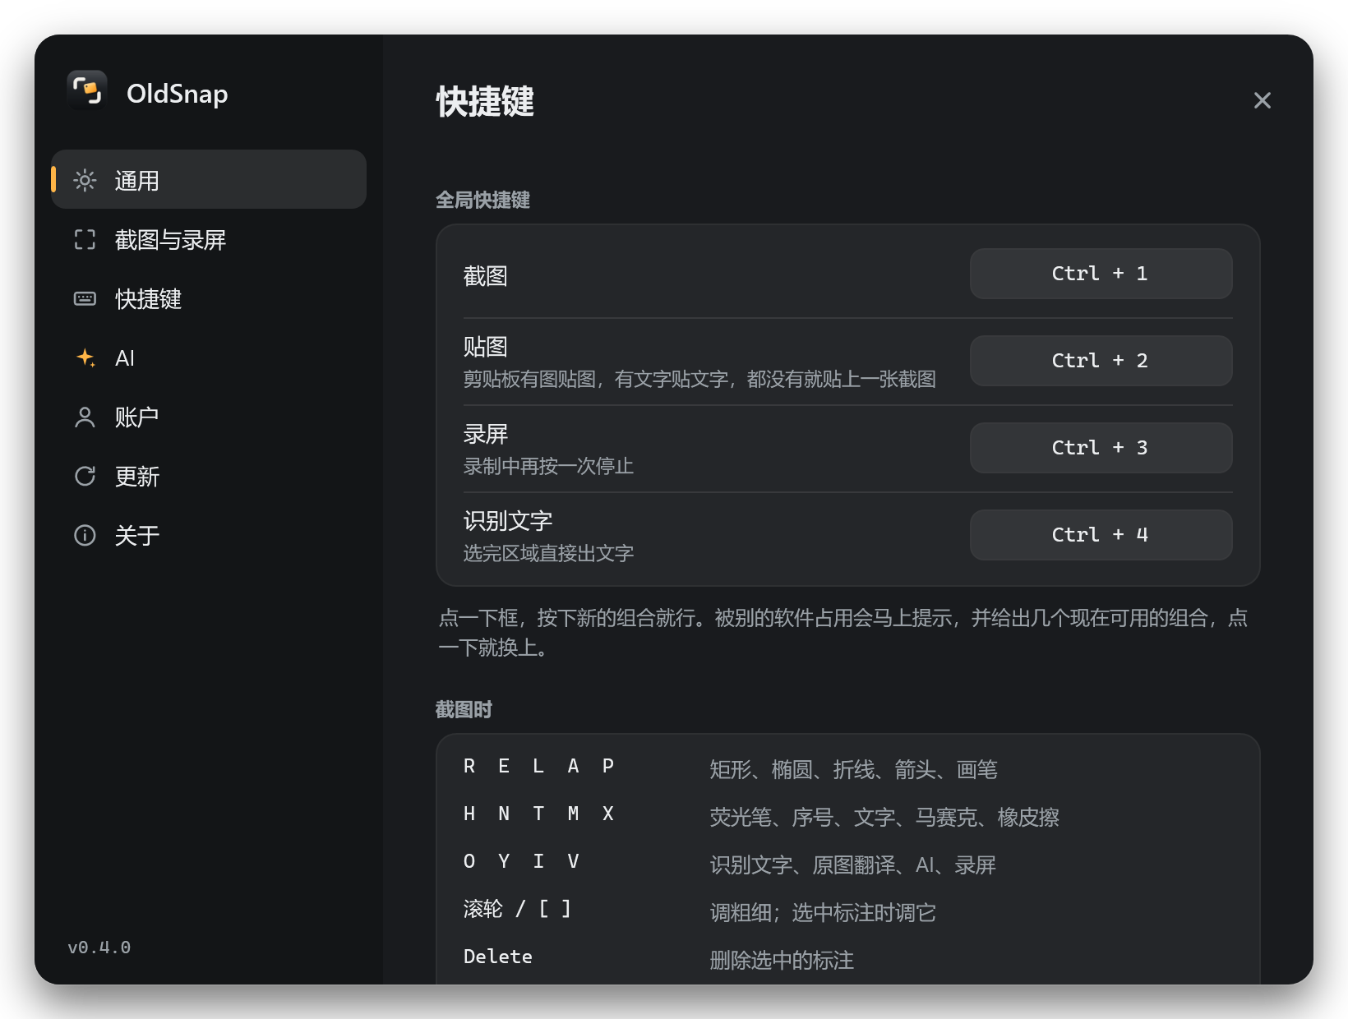Click the text 删除选中的标注
The image size is (1348, 1019).
coord(782,961)
